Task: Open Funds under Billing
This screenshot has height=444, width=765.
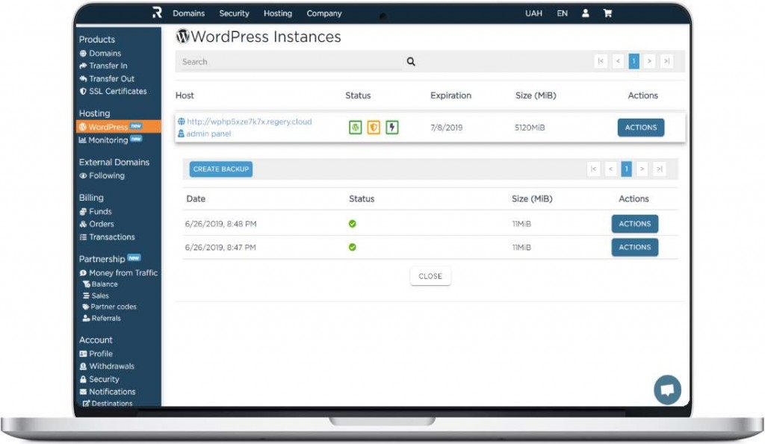Action: pos(96,211)
